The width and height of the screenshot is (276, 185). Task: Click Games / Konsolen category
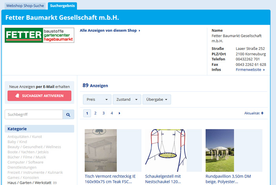[23, 178]
